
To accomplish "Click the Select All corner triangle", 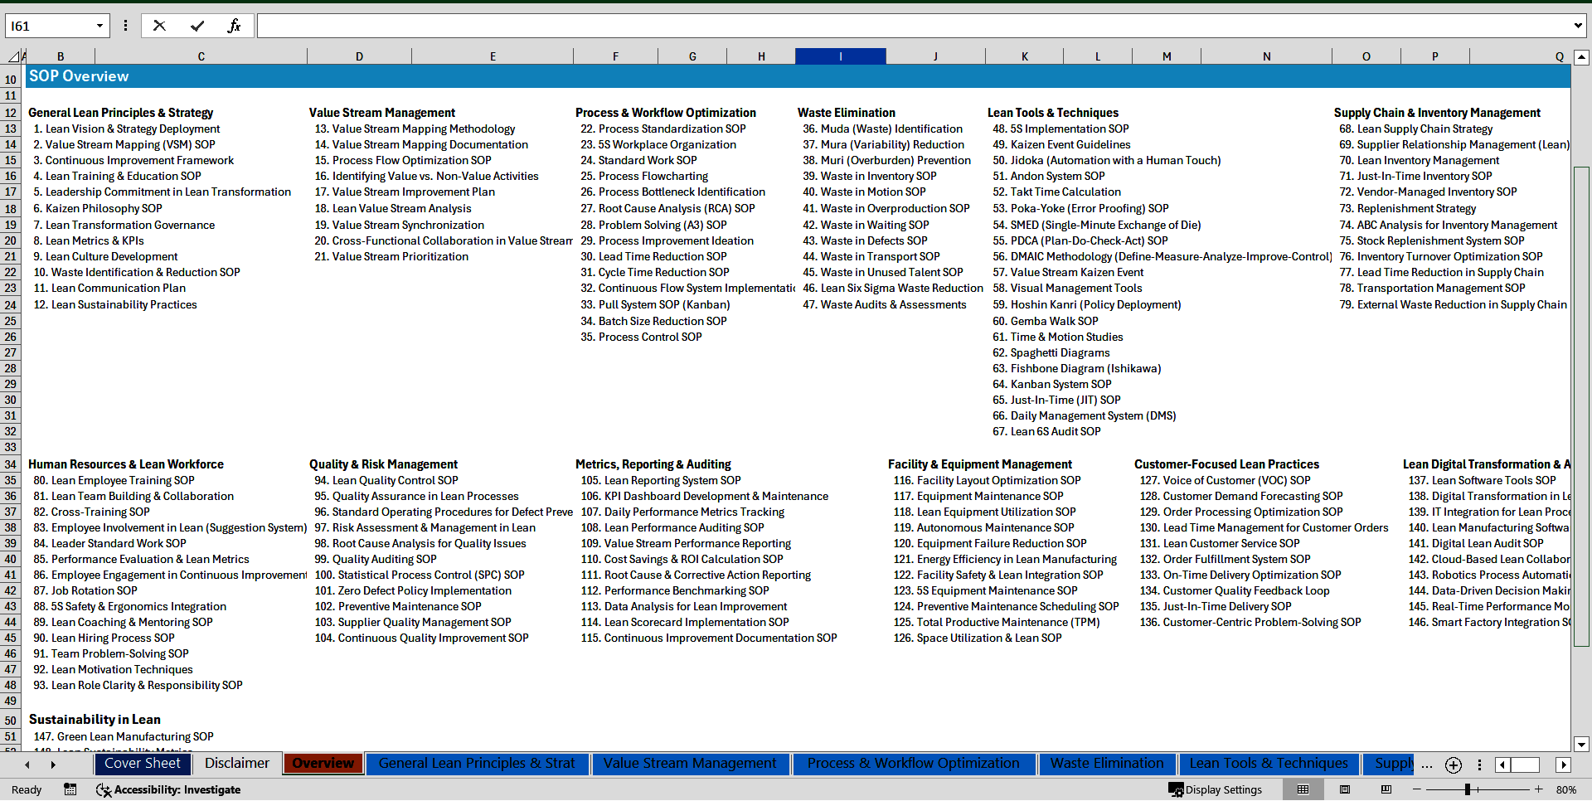I will [x=14, y=56].
